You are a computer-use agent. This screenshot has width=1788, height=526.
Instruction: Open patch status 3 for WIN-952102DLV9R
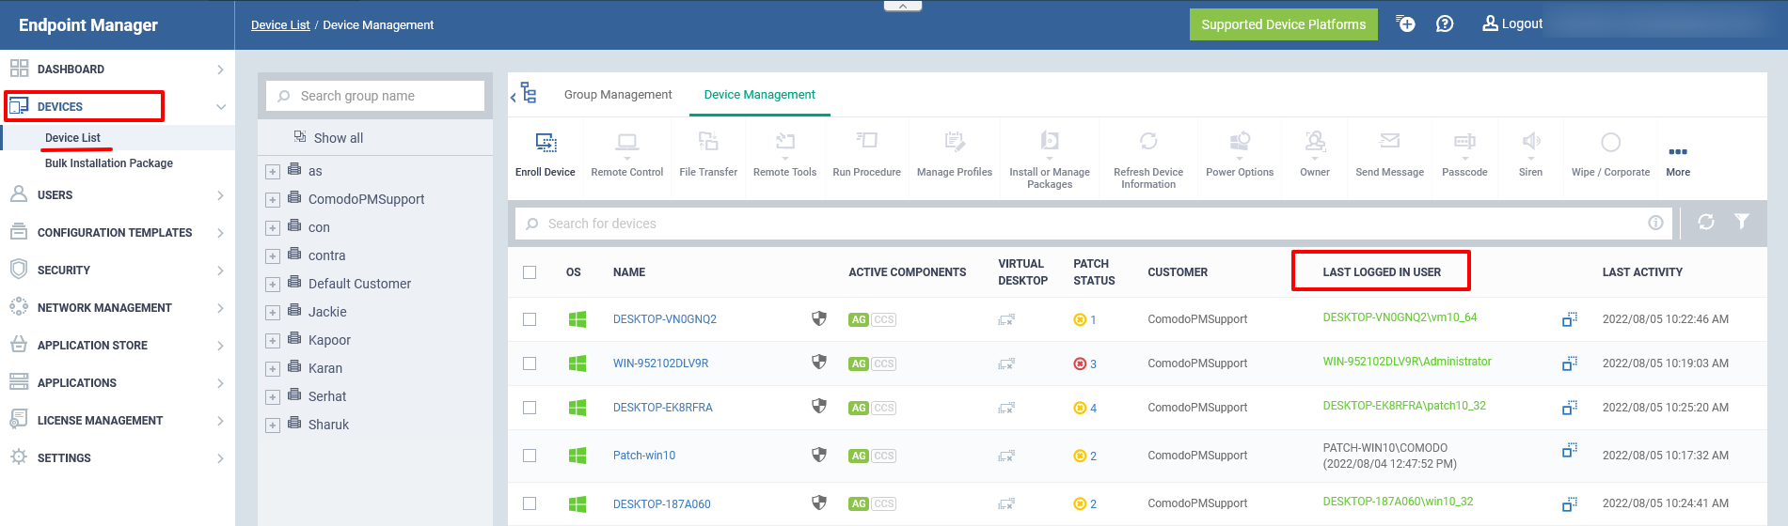tap(1085, 364)
